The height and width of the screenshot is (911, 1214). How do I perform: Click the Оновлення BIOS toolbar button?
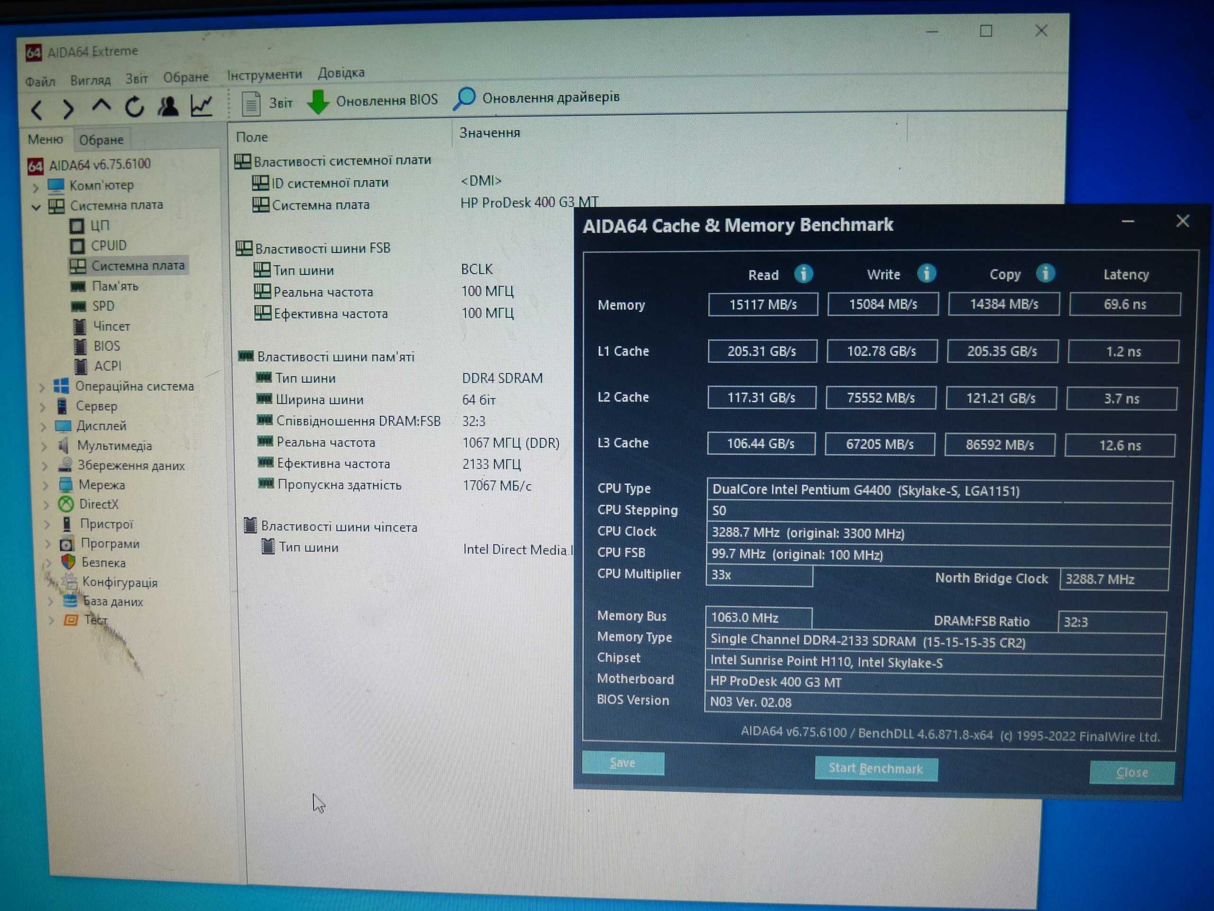pyautogui.click(x=373, y=101)
